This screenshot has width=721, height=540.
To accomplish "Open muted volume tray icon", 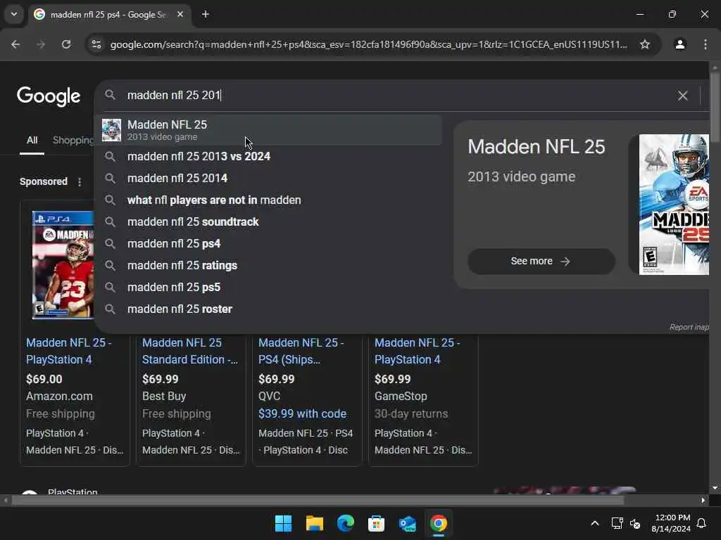I will (x=635, y=523).
